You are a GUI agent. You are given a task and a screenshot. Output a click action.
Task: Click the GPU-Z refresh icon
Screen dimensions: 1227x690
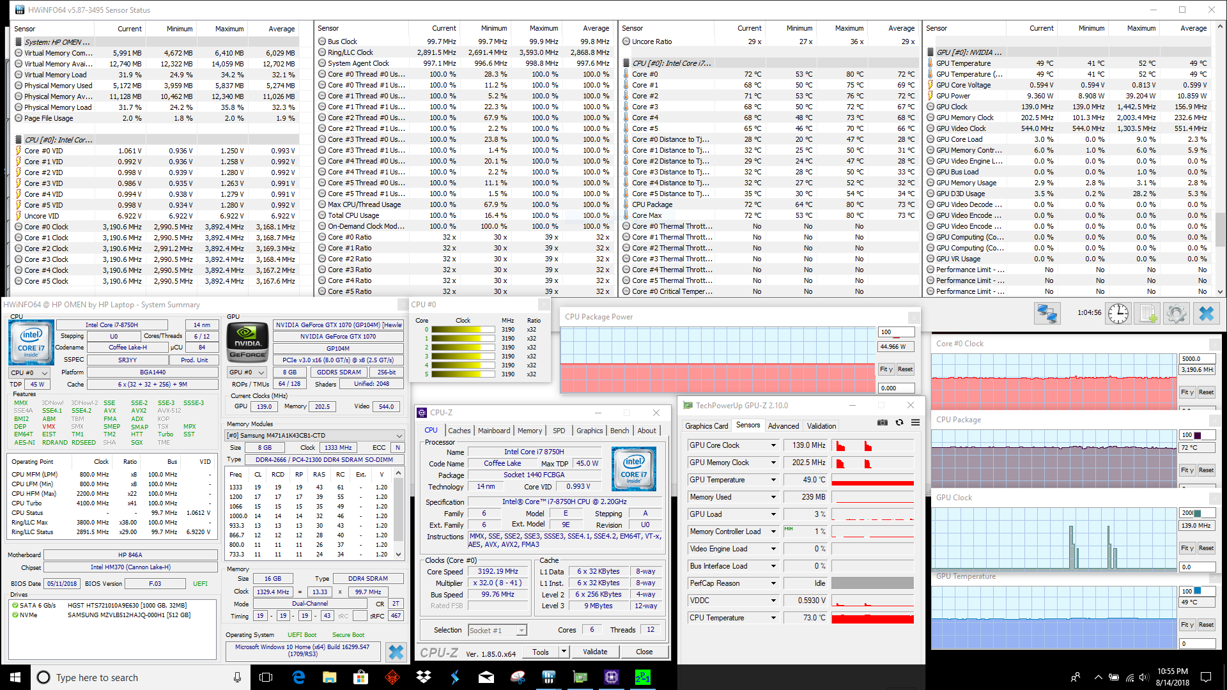coord(899,423)
